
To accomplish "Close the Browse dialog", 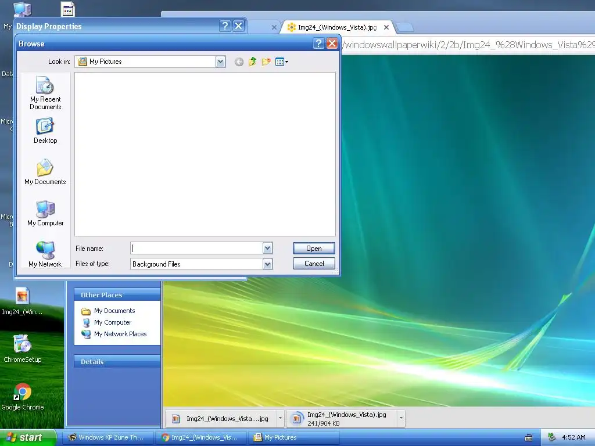I will click(332, 44).
